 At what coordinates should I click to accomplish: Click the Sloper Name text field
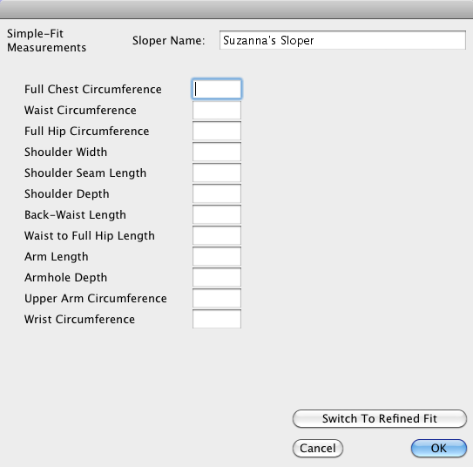click(342, 40)
